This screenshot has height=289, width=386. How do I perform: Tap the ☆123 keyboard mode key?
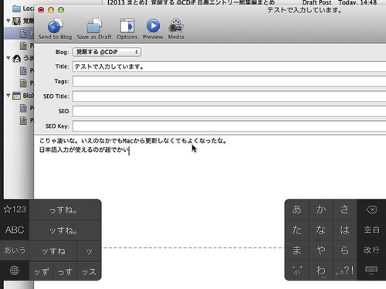15,210
